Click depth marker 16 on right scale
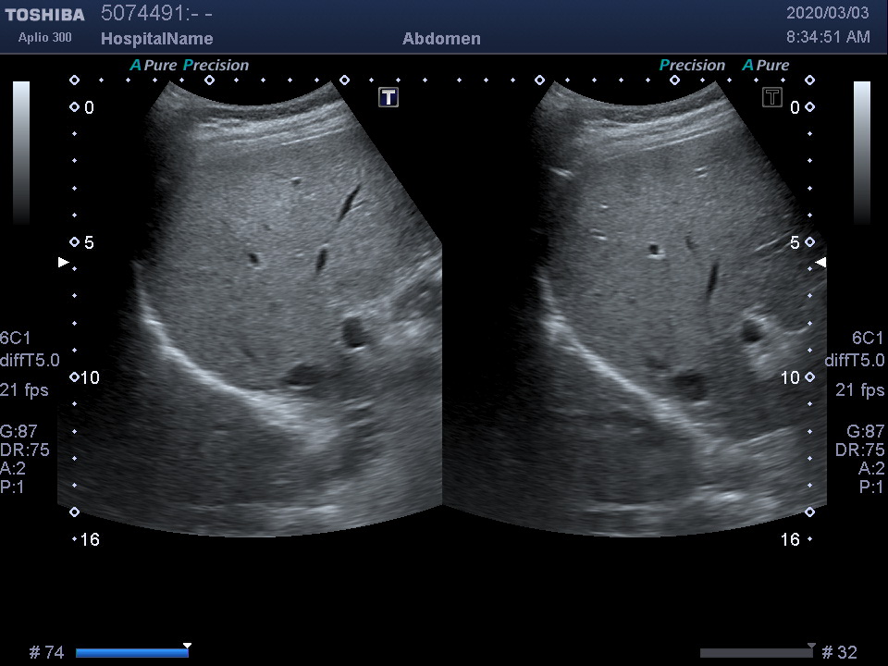The height and width of the screenshot is (666, 888). tap(790, 539)
